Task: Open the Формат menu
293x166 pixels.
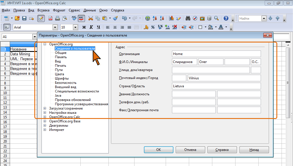Action: 59,10
